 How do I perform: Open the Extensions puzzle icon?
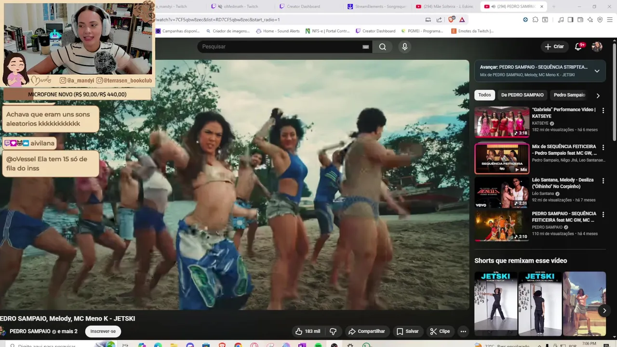click(535, 20)
